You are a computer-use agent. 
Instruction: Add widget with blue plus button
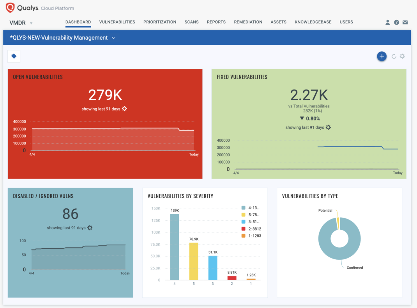coord(382,56)
